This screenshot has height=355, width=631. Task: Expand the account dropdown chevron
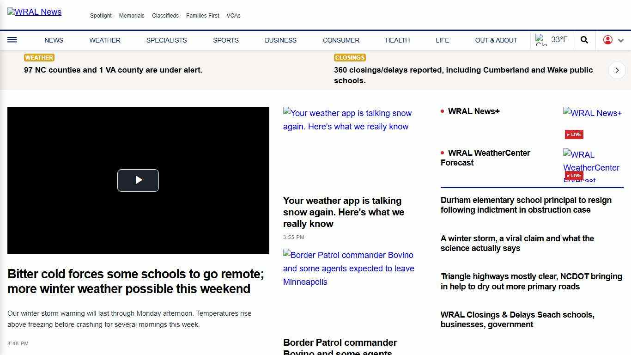tap(621, 40)
